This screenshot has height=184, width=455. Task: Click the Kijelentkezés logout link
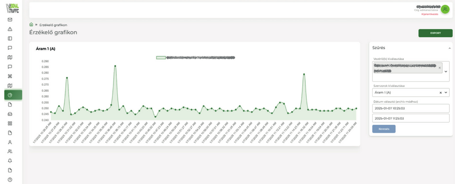[430, 14]
